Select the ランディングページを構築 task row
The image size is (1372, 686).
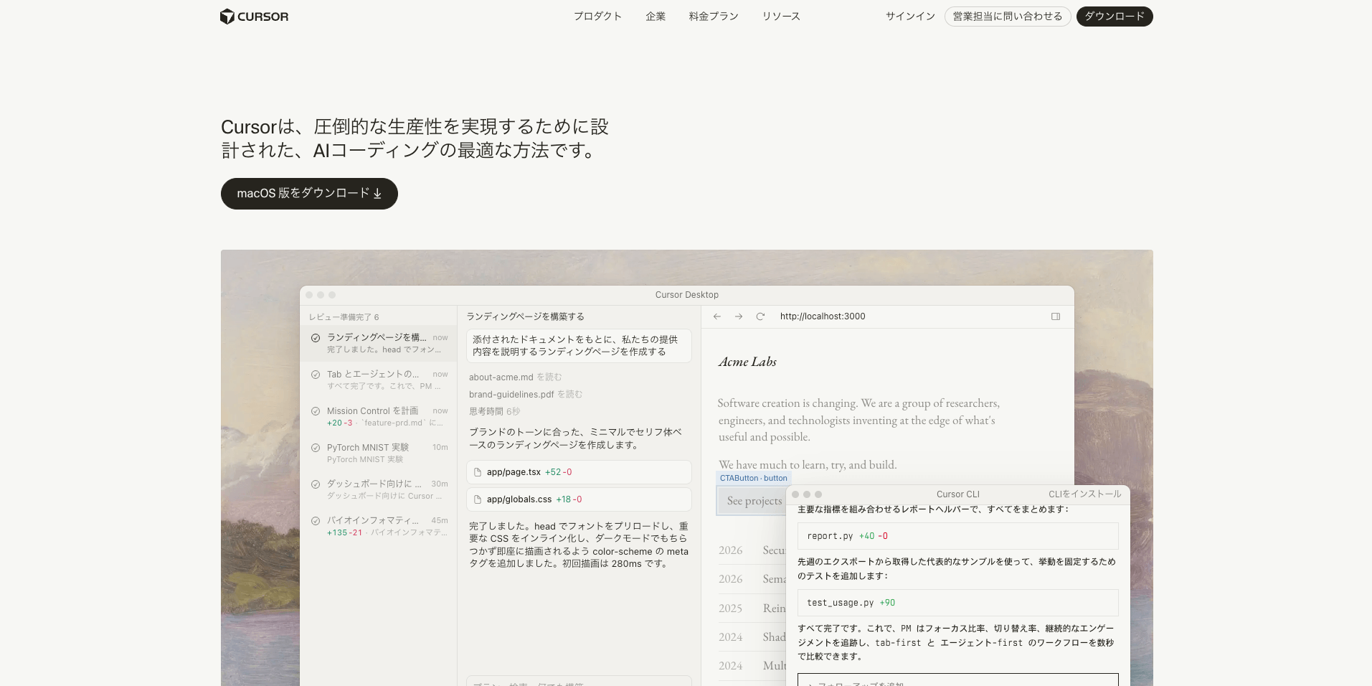(x=379, y=343)
